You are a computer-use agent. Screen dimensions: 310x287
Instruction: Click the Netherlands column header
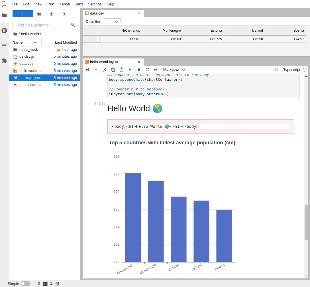pos(121,31)
